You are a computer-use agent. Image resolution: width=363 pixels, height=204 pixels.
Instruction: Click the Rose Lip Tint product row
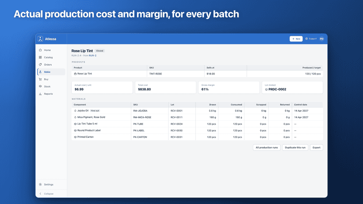click(x=197, y=74)
